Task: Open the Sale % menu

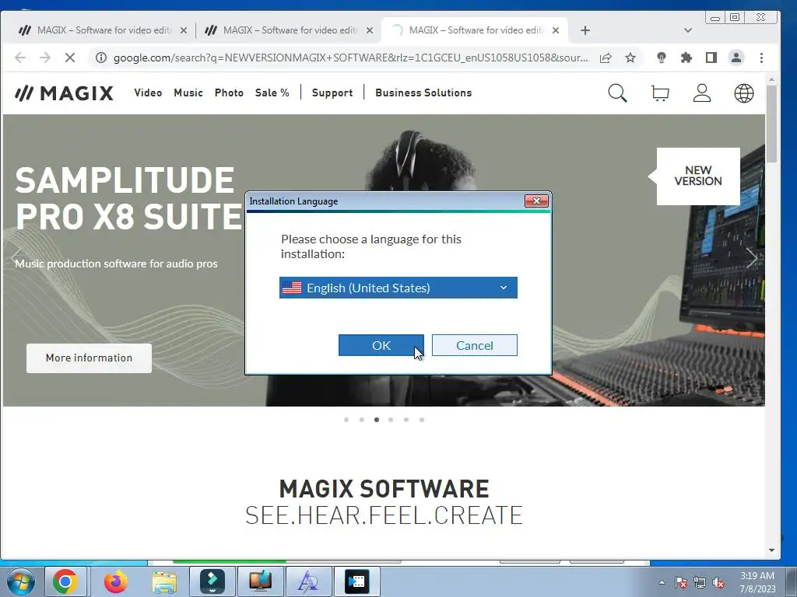Action: (272, 93)
